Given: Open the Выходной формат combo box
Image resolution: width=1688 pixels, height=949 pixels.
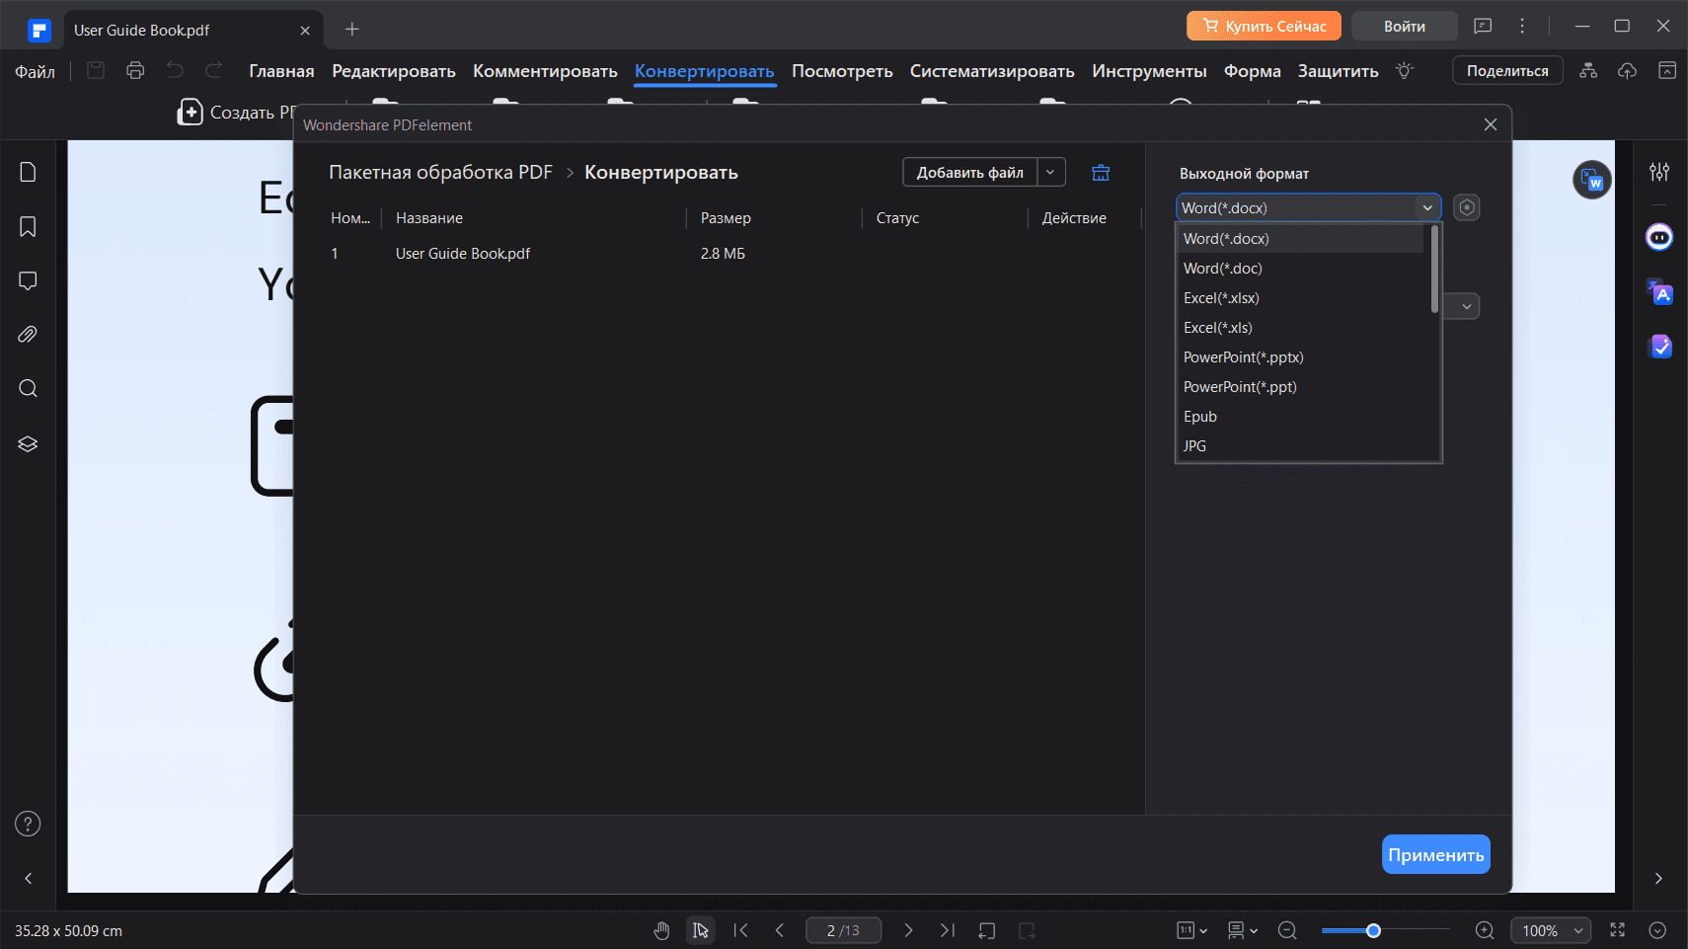Looking at the screenshot, I should pos(1308,207).
